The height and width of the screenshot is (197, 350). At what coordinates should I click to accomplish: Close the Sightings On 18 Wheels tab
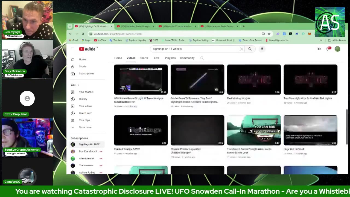click(111, 26)
